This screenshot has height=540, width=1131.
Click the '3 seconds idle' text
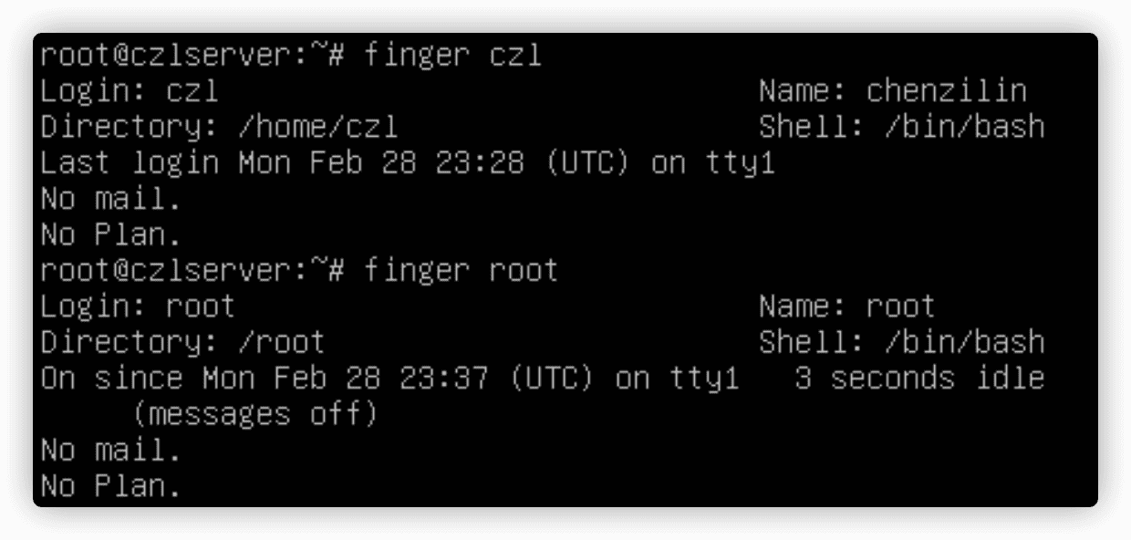[x=919, y=379]
